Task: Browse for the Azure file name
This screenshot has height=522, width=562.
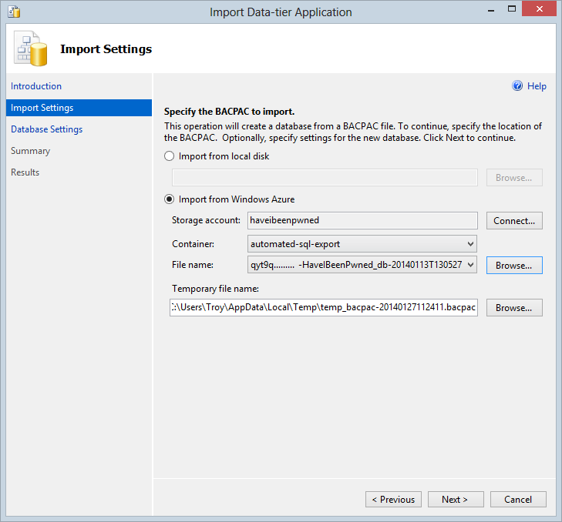Action: point(513,266)
